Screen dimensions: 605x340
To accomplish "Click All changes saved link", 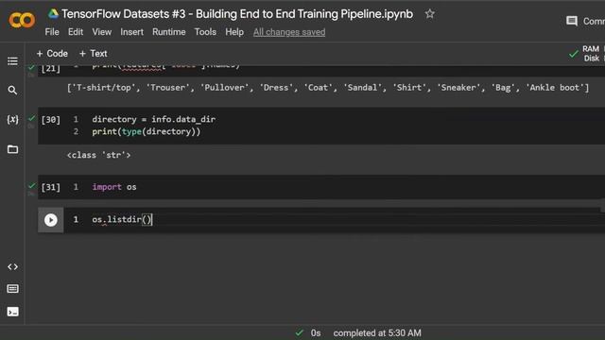I will pos(289,32).
